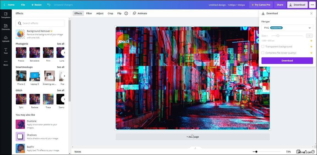Image resolution: width=317 pixels, height=155 pixels.
Task: Open the three-dot menu in header
Action: tap(312, 5)
